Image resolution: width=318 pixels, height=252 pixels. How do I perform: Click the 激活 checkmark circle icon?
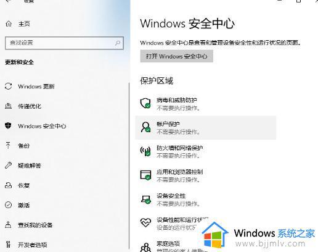8,205
